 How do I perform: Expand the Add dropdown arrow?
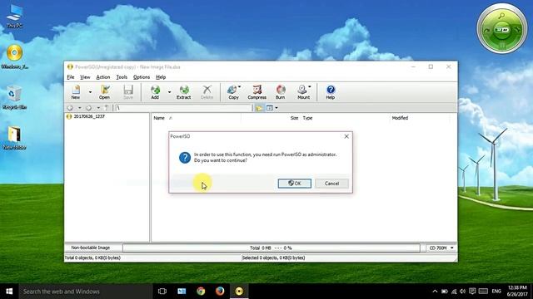(x=169, y=92)
